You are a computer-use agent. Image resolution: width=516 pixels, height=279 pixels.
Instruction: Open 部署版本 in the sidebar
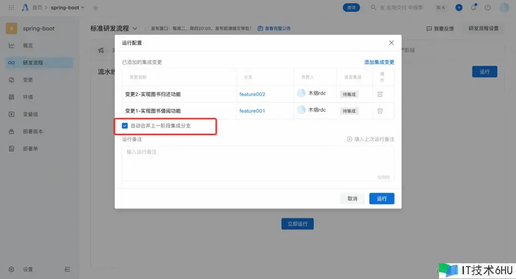[x=33, y=132]
